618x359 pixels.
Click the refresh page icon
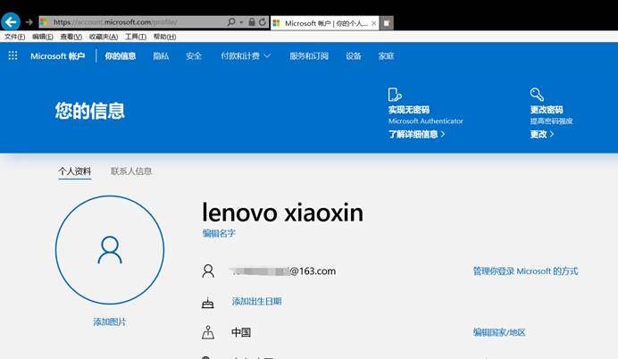click(263, 22)
